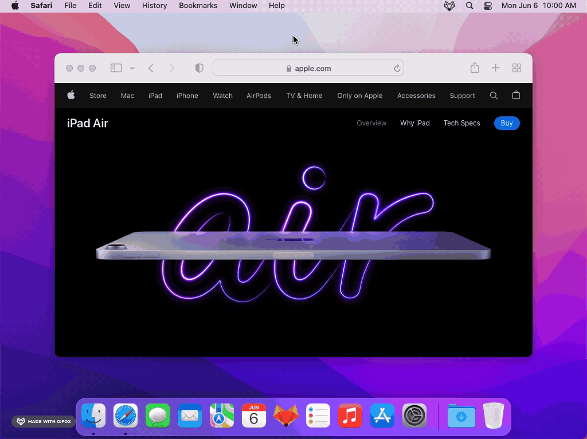Open the shopping bag icon

pos(516,95)
